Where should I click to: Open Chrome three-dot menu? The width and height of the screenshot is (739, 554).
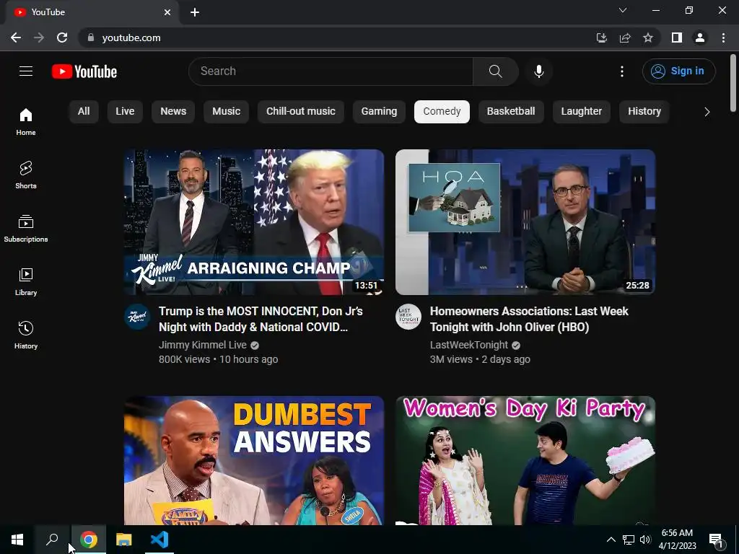[723, 38]
